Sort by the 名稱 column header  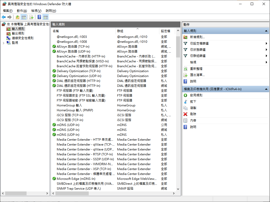click(x=83, y=31)
